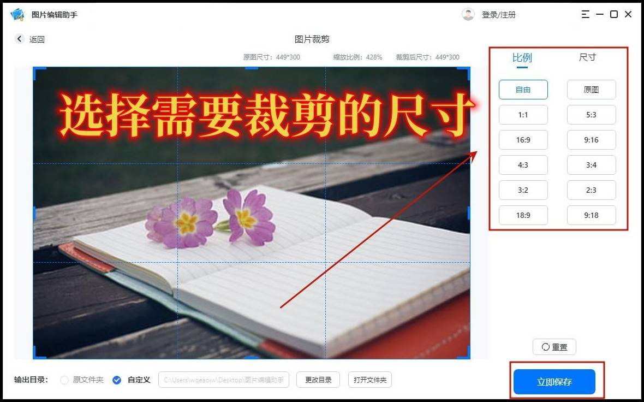The width and height of the screenshot is (644, 402).
Task: Switch to the 比例 tab
Action: 522,57
